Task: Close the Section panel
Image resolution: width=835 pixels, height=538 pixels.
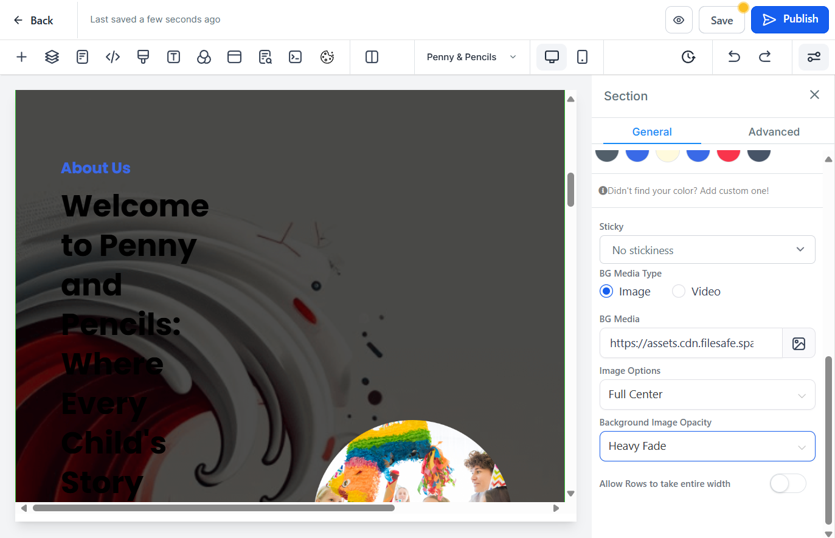Action: point(815,95)
